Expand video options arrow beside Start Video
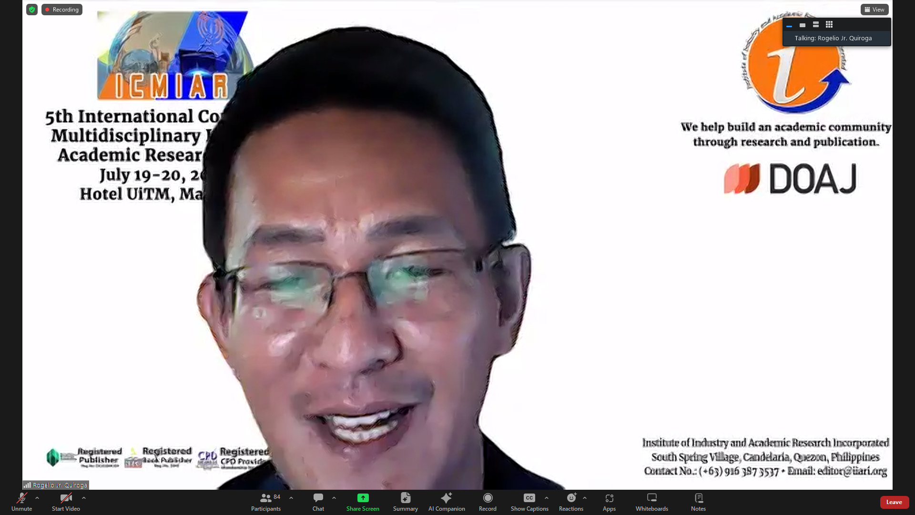Screen dimensions: 915x515 tap(84, 498)
